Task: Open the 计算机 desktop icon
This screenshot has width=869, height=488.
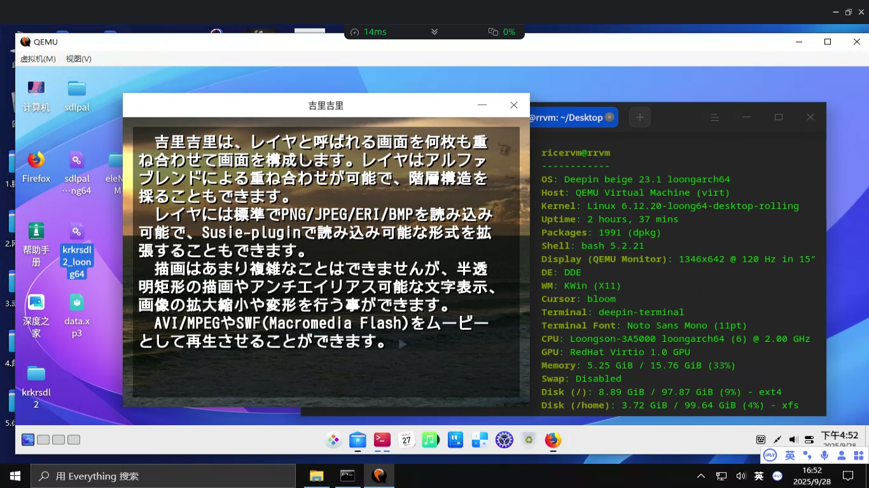Action: pos(36,96)
